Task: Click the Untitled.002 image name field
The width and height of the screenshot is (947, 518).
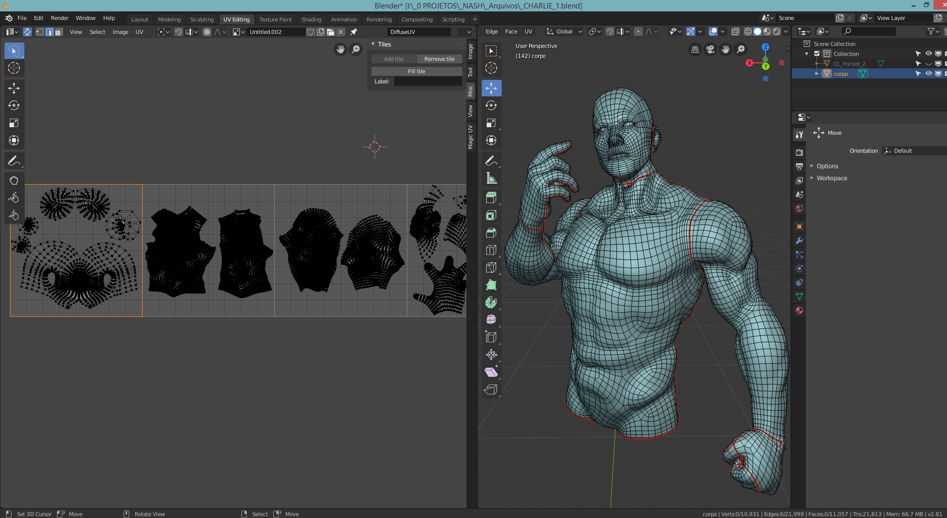Action: 277,32
